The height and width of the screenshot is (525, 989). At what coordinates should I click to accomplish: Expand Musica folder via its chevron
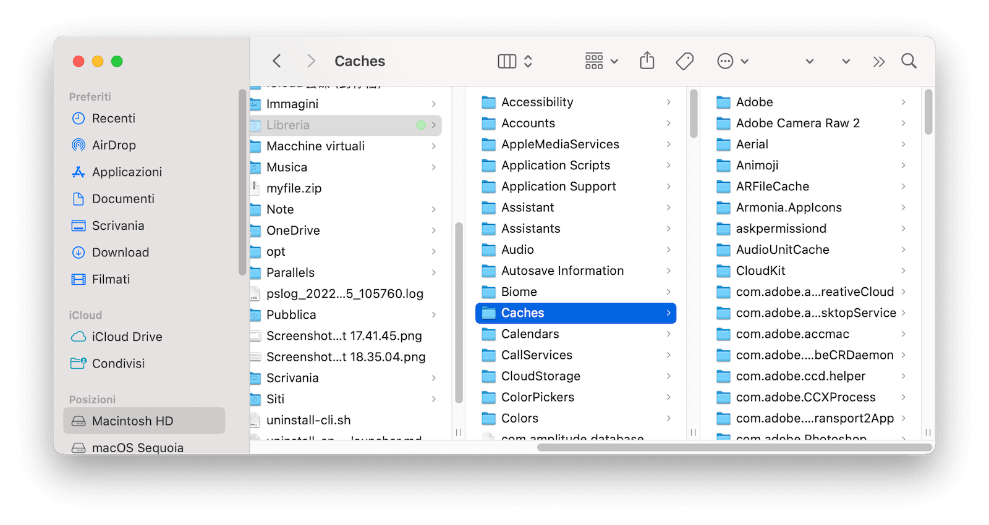(x=434, y=167)
